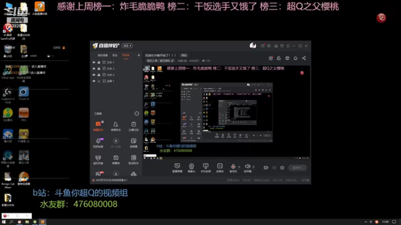Open streaming settings gear
401x225 pixels.
[x=282, y=167]
